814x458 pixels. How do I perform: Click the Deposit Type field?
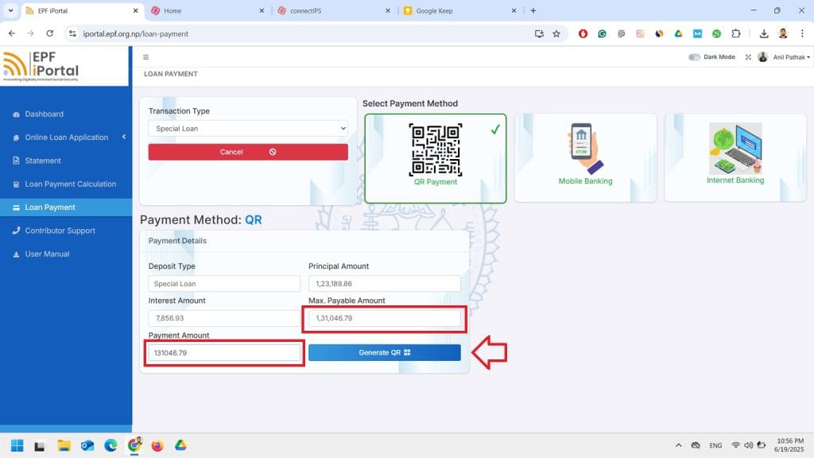tap(224, 284)
